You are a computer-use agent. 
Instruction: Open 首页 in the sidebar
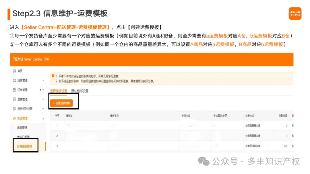20,71
